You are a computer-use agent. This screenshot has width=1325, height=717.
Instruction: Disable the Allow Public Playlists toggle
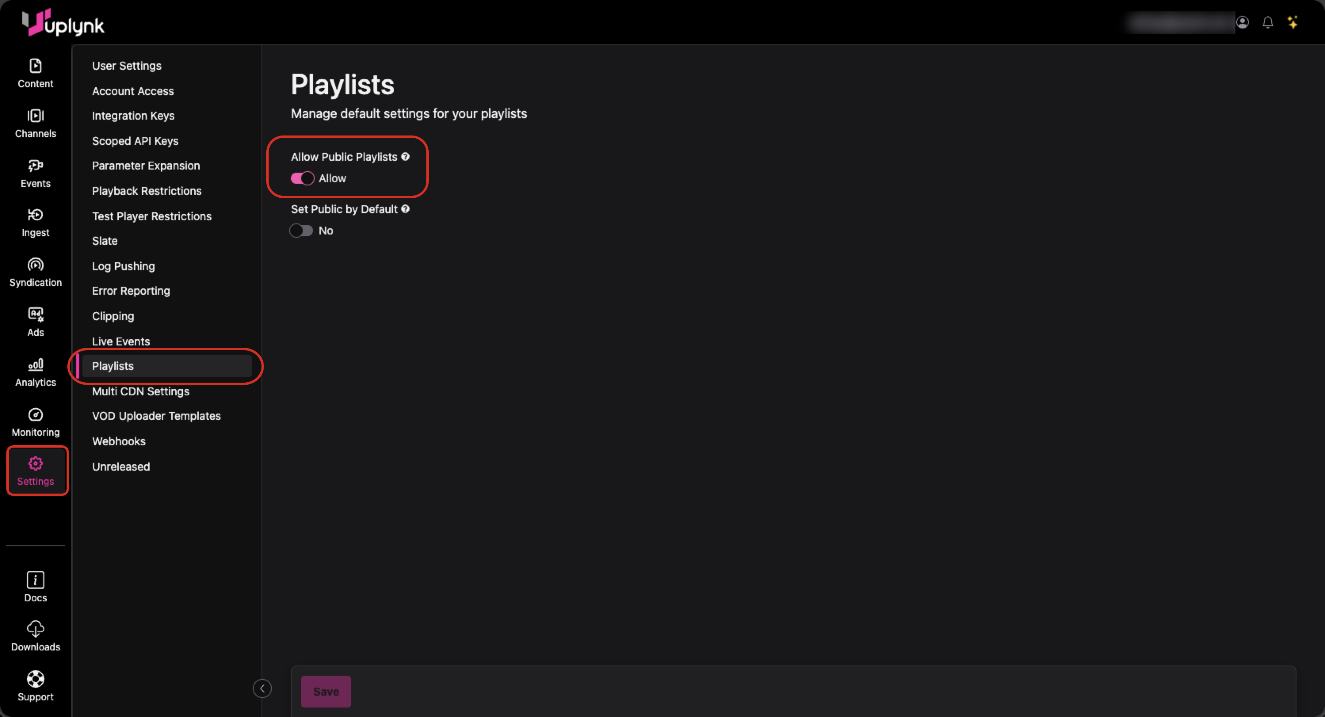[302, 179]
